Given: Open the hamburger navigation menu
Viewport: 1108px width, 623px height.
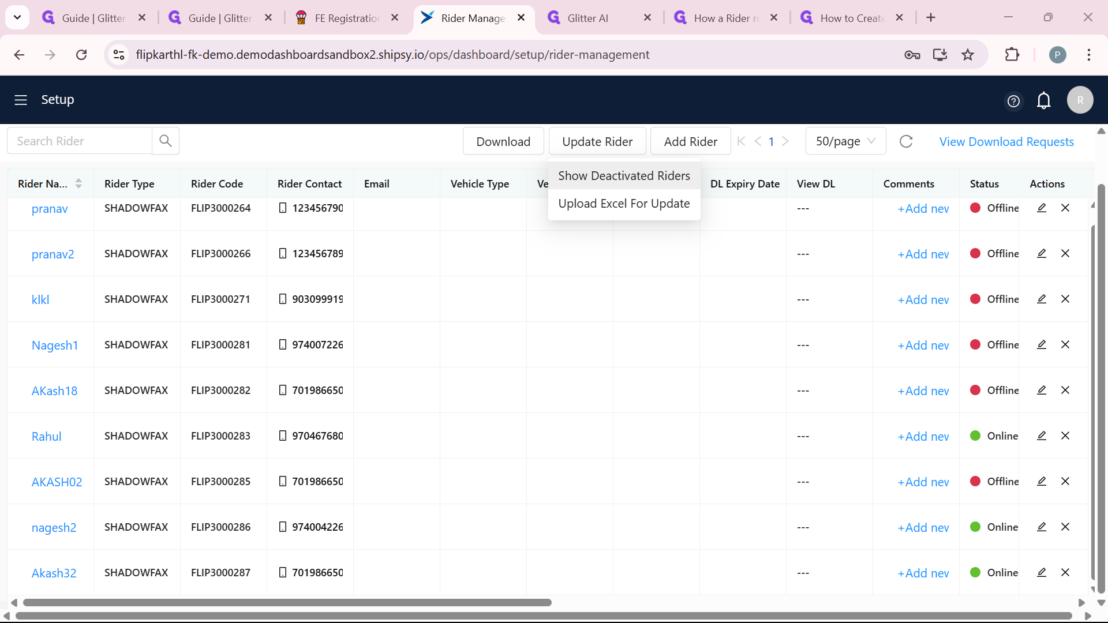Looking at the screenshot, I should (x=21, y=100).
